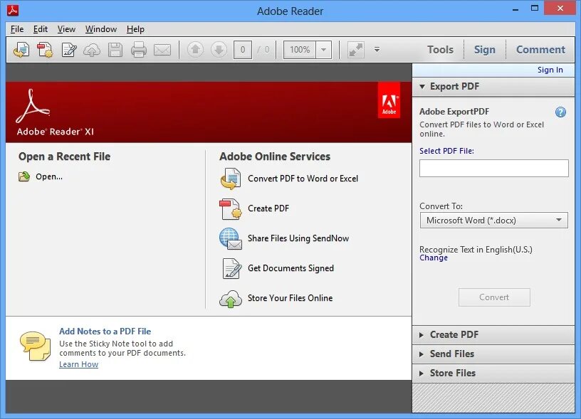Expand the Create PDF panel section
Image resolution: width=581 pixels, height=419 pixels.
[x=493, y=334]
